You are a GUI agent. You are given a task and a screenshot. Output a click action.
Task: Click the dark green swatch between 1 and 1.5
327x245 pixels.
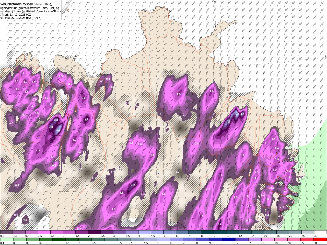point(59,240)
